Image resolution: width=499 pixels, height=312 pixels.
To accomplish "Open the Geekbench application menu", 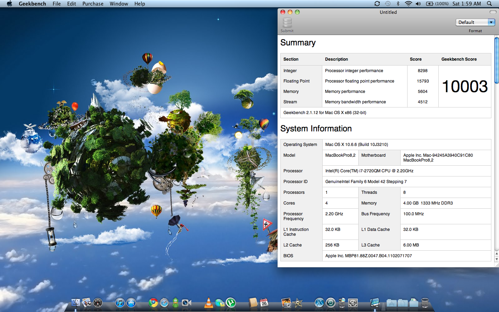I will [x=32, y=3].
